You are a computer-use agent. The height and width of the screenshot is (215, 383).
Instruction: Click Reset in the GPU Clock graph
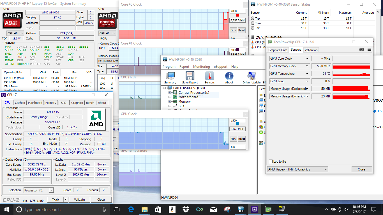(242, 139)
